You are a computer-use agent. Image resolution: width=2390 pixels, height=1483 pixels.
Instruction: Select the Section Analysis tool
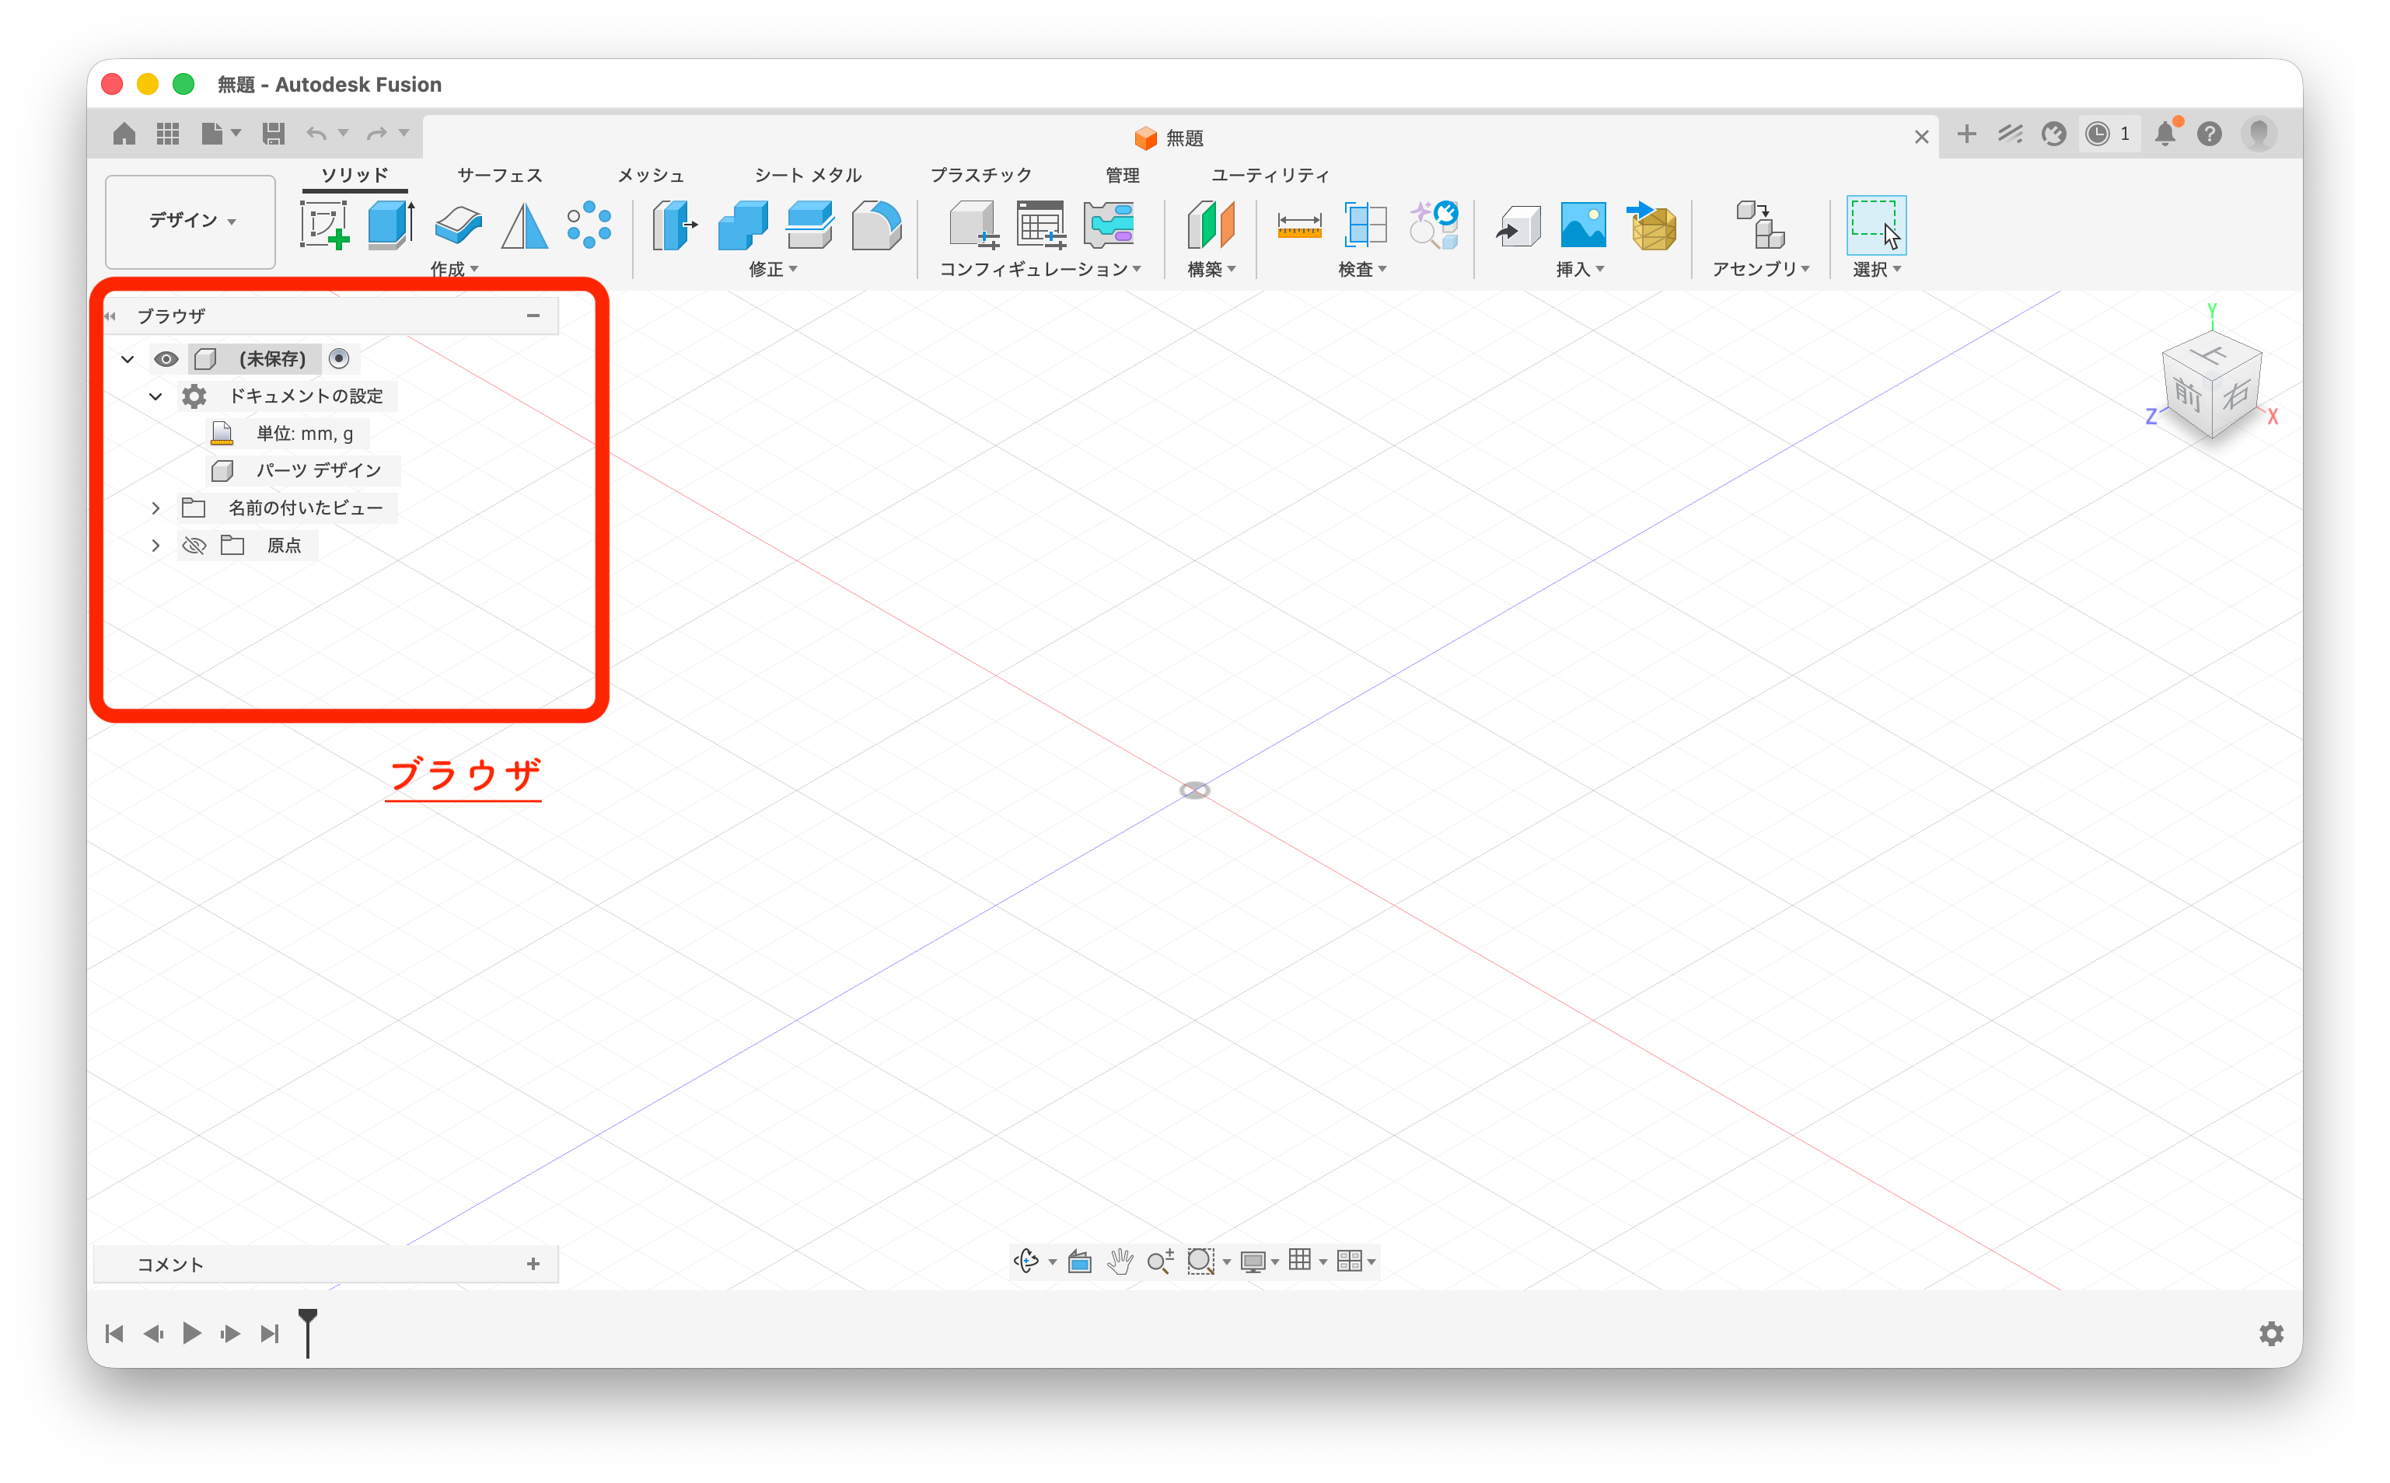click(1364, 225)
